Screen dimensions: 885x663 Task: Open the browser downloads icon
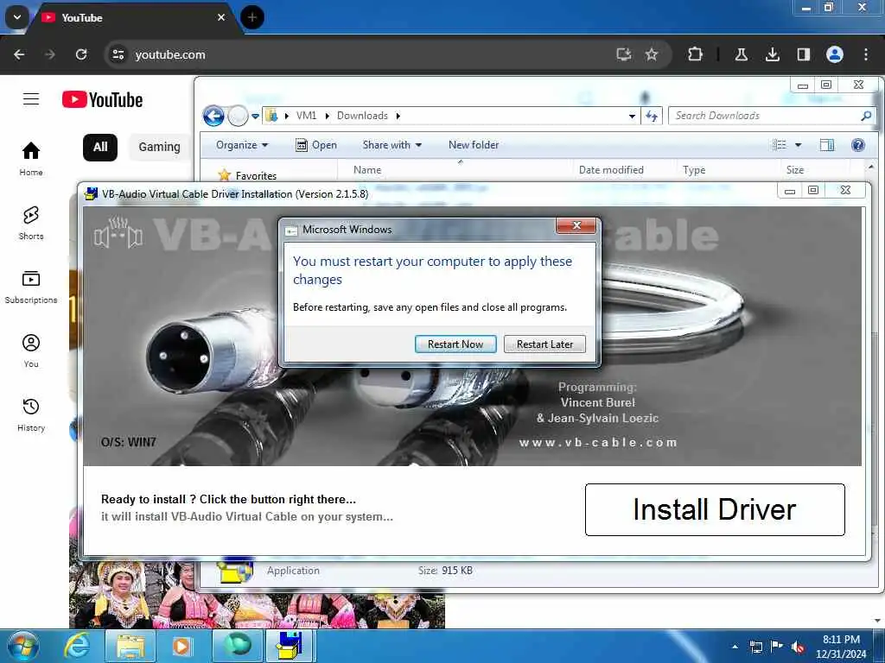point(772,54)
